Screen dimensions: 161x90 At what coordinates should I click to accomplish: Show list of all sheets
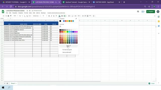pos(7,83)
